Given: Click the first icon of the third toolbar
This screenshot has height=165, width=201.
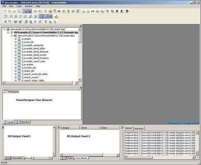Looking at the screenshot, I should (5, 22).
